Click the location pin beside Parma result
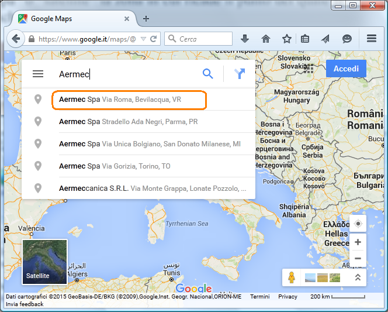This screenshot has width=388, height=312. click(38, 122)
